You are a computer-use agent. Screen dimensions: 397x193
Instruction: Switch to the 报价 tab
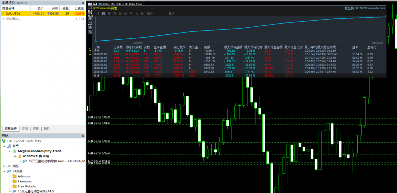tap(47, 128)
